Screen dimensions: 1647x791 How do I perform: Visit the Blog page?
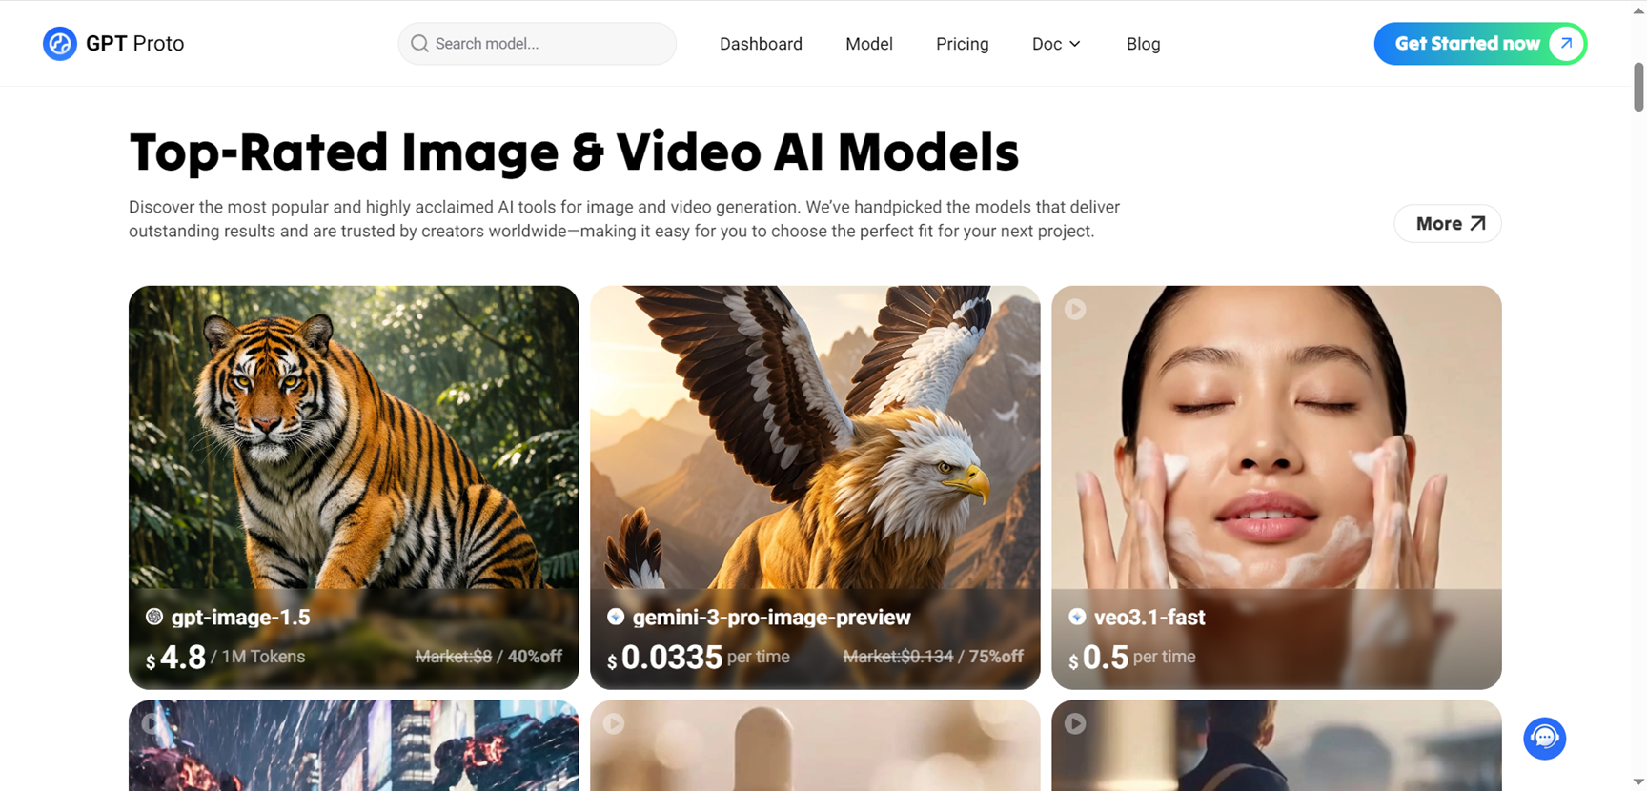click(1143, 44)
